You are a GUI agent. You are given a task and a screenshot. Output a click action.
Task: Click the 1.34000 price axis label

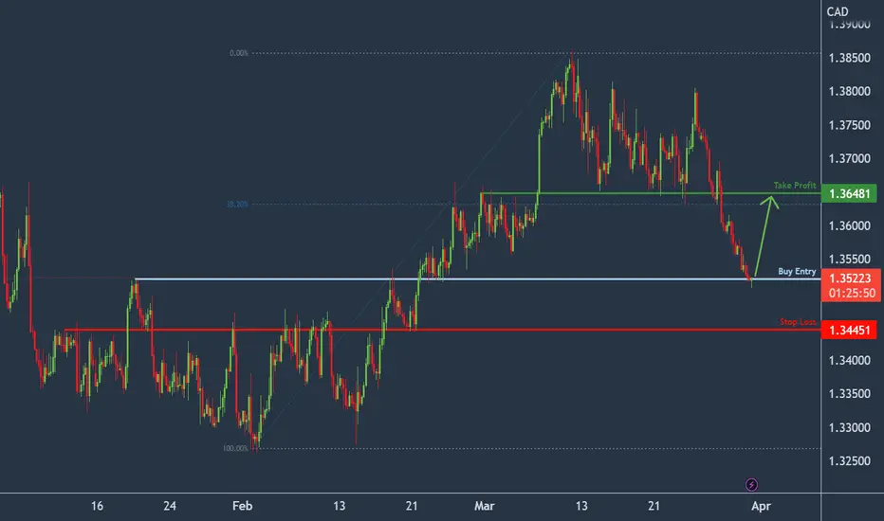click(x=849, y=361)
